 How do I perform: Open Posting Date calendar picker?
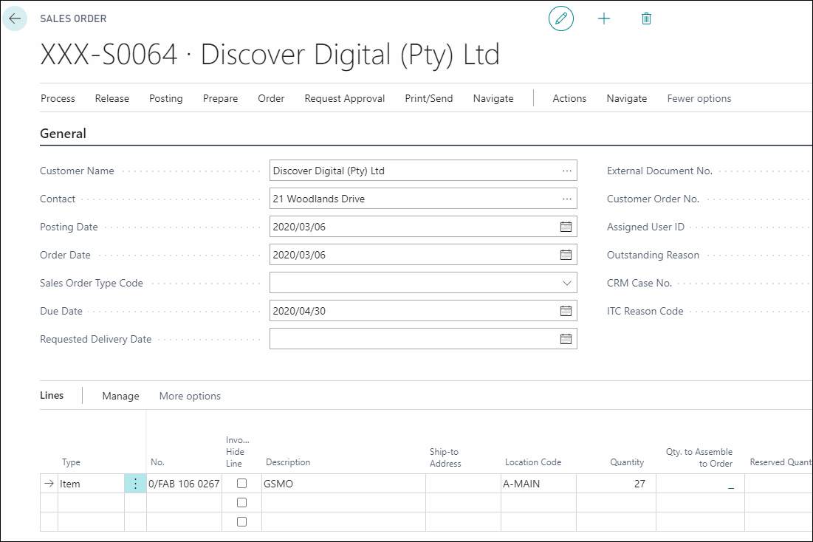(566, 227)
